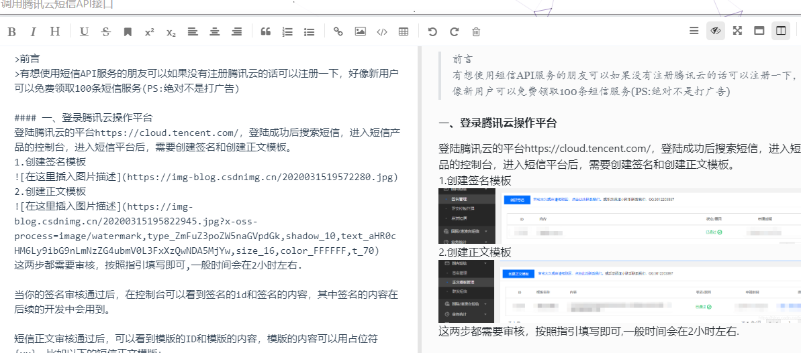Click '2.创建正文模板' in preview pane
The height and width of the screenshot is (353, 801).
[475, 253]
